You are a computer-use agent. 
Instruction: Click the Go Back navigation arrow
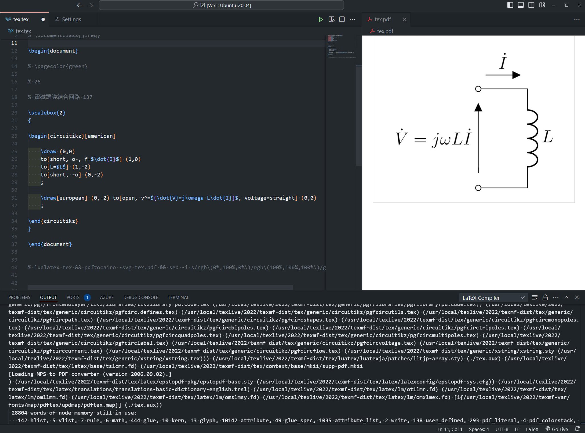click(80, 5)
